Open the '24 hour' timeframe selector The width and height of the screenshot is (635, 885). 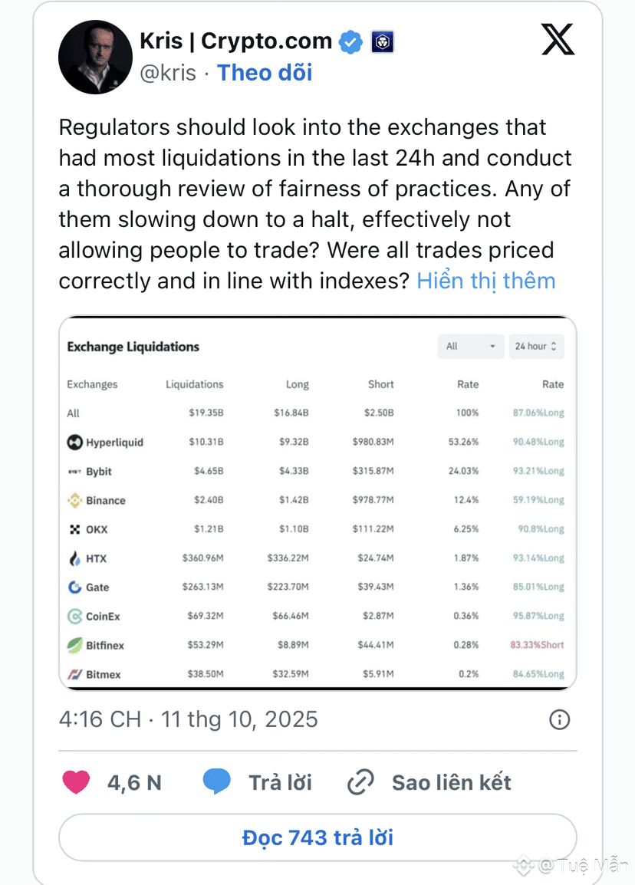[x=536, y=347]
